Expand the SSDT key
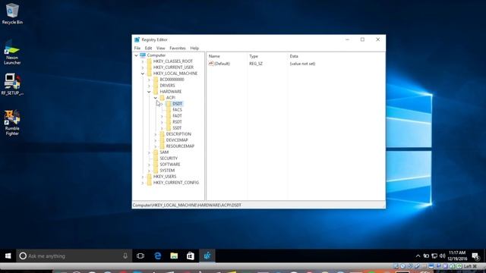This screenshot has height=273, width=486. [x=162, y=128]
